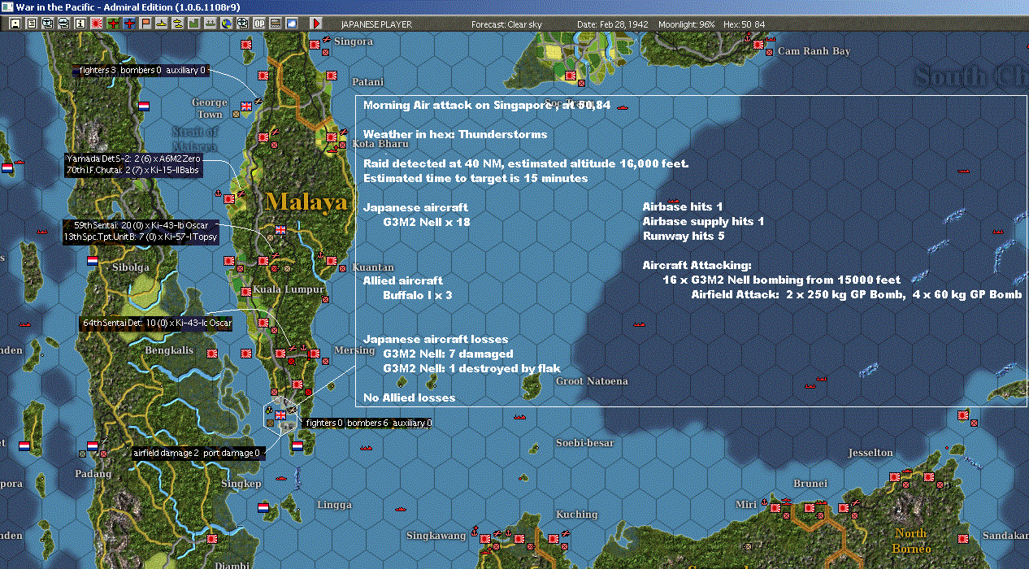Select the Dutch flag base near Sibolga

[93, 261]
